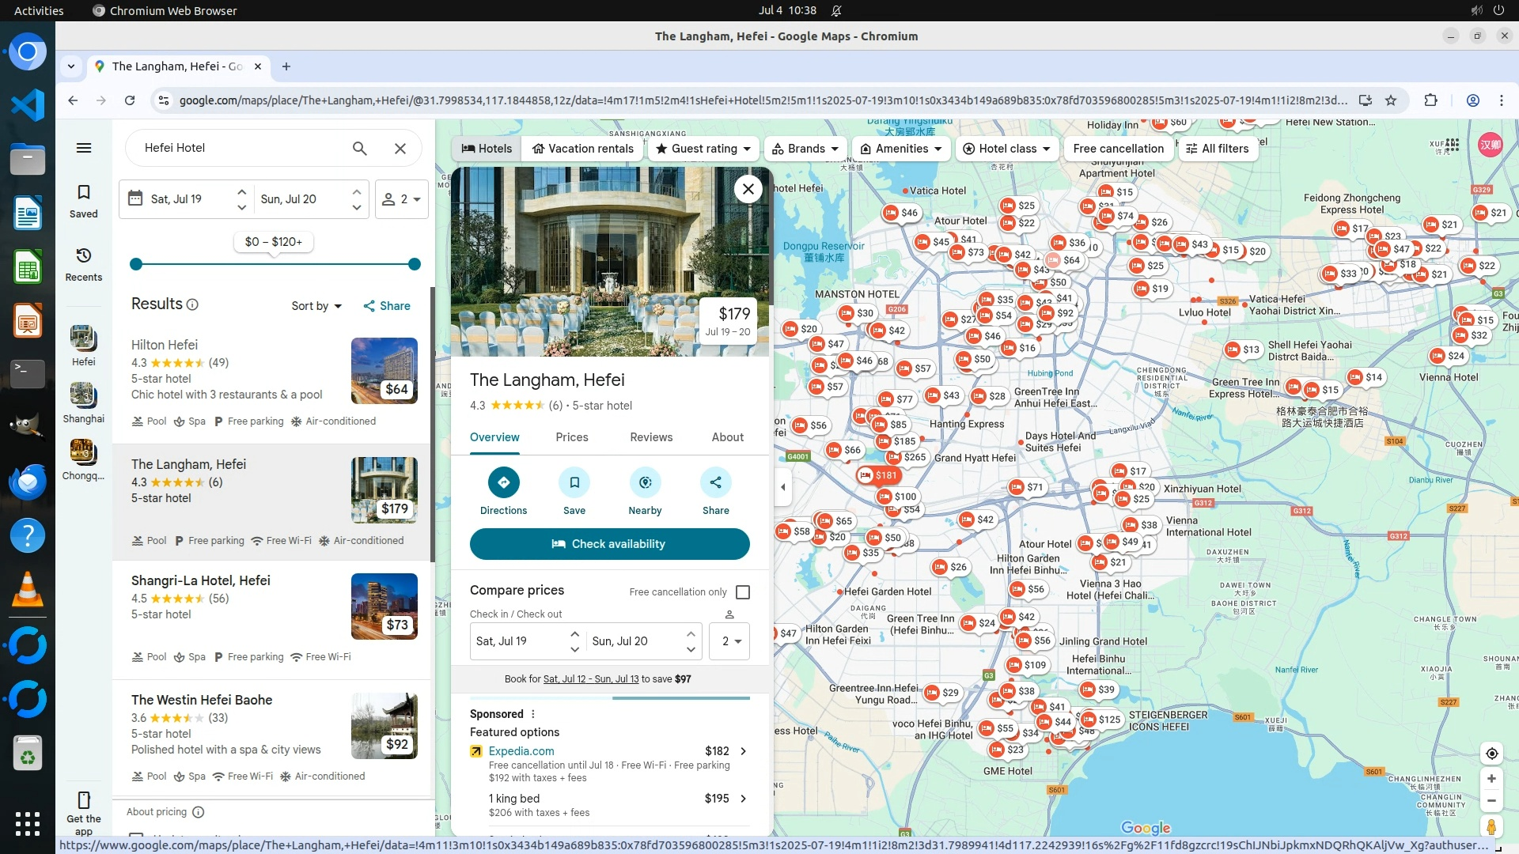Switch to the Reviews tab
The image size is (1519, 854).
(651, 437)
